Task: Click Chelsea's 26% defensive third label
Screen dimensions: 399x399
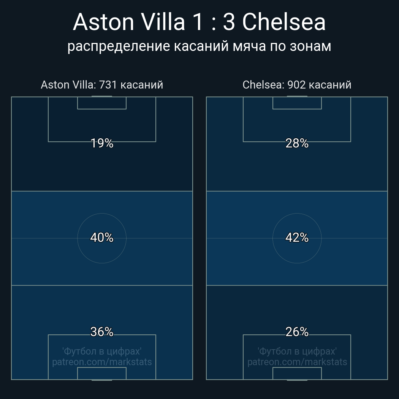Action: tap(297, 332)
